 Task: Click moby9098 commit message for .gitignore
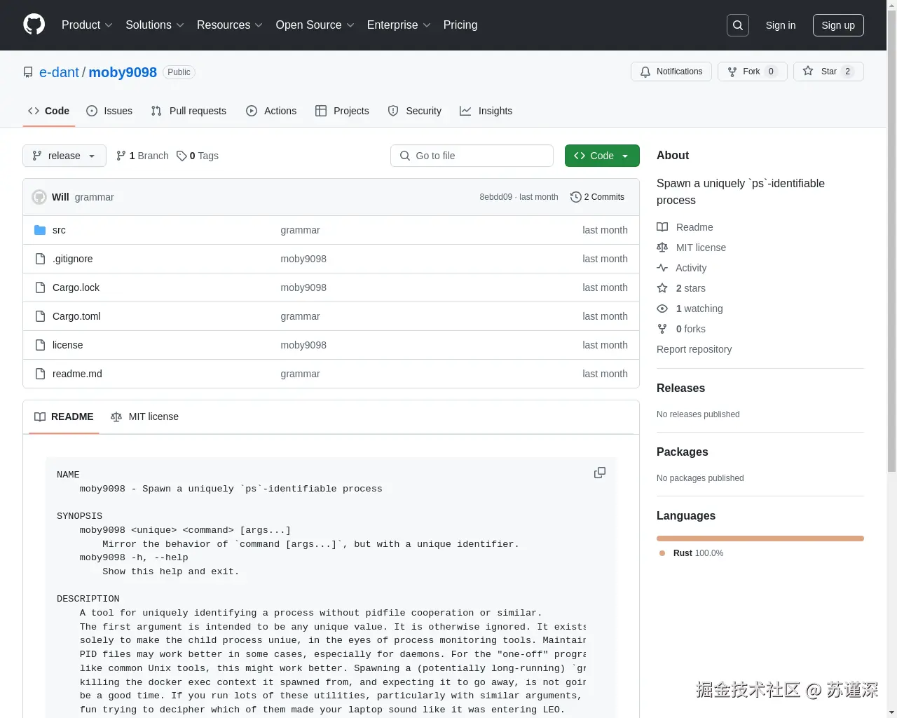(x=303, y=259)
